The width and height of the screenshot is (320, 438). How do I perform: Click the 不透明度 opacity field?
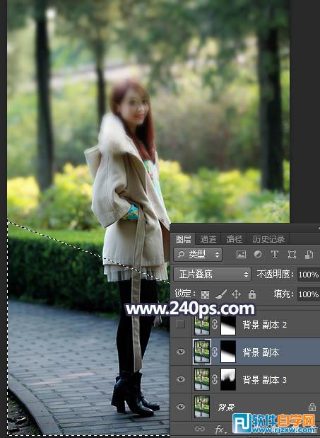pyautogui.click(x=308, y=275)
